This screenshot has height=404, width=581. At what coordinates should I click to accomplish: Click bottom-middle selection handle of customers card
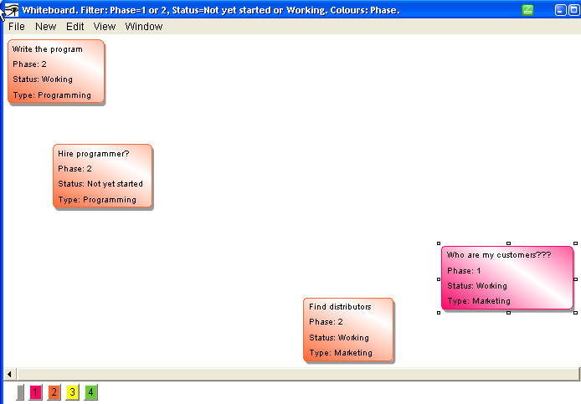click(x=508, y=313)
